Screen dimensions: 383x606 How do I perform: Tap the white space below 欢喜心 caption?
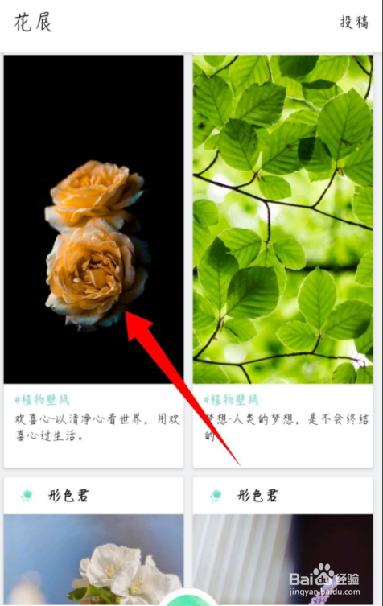(93, 456)
